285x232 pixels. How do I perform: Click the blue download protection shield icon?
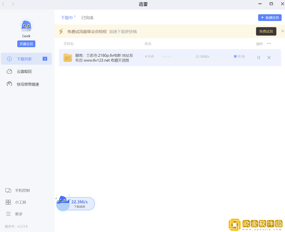click(235, 56)
